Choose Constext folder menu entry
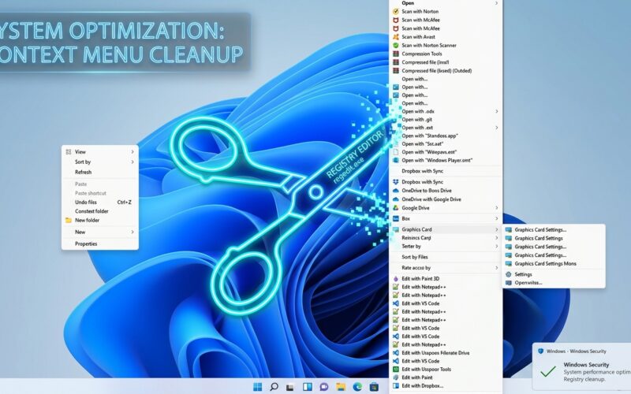Viewport: 631px width, 394px height. [100, 211]
